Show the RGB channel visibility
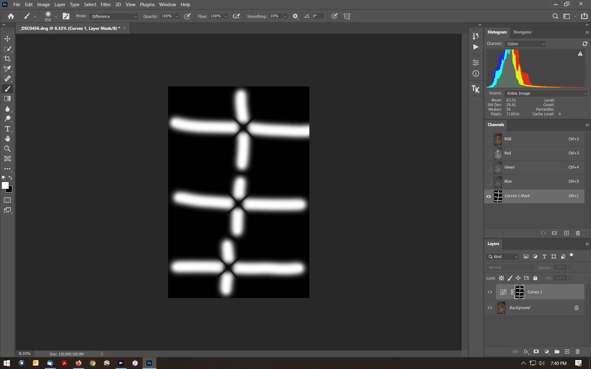Viewport: 591px width, 369px height. (489, 139)
